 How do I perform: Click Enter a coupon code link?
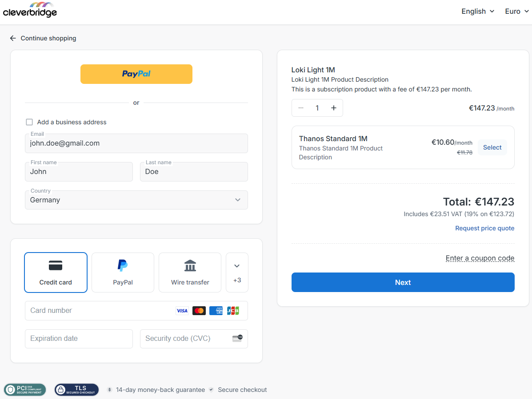(x=480, y=258)
